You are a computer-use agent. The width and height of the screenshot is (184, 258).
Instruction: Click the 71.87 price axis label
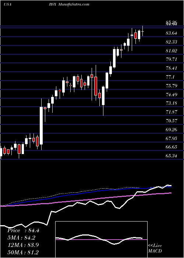click(171, 112)
